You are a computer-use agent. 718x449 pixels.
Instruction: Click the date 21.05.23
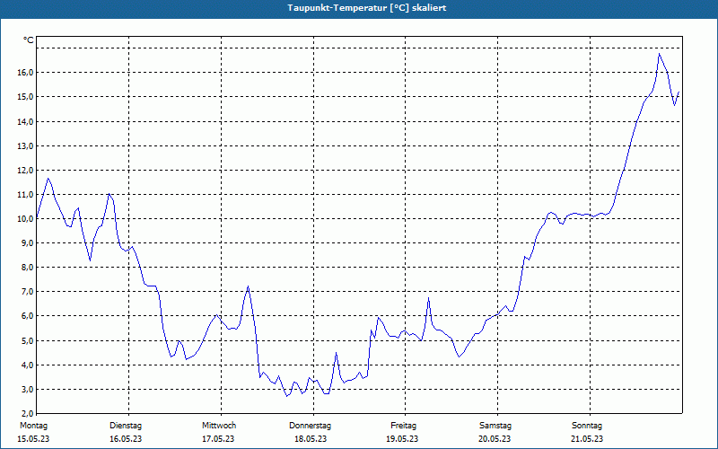pyautogui.click(x=587, y=439)
